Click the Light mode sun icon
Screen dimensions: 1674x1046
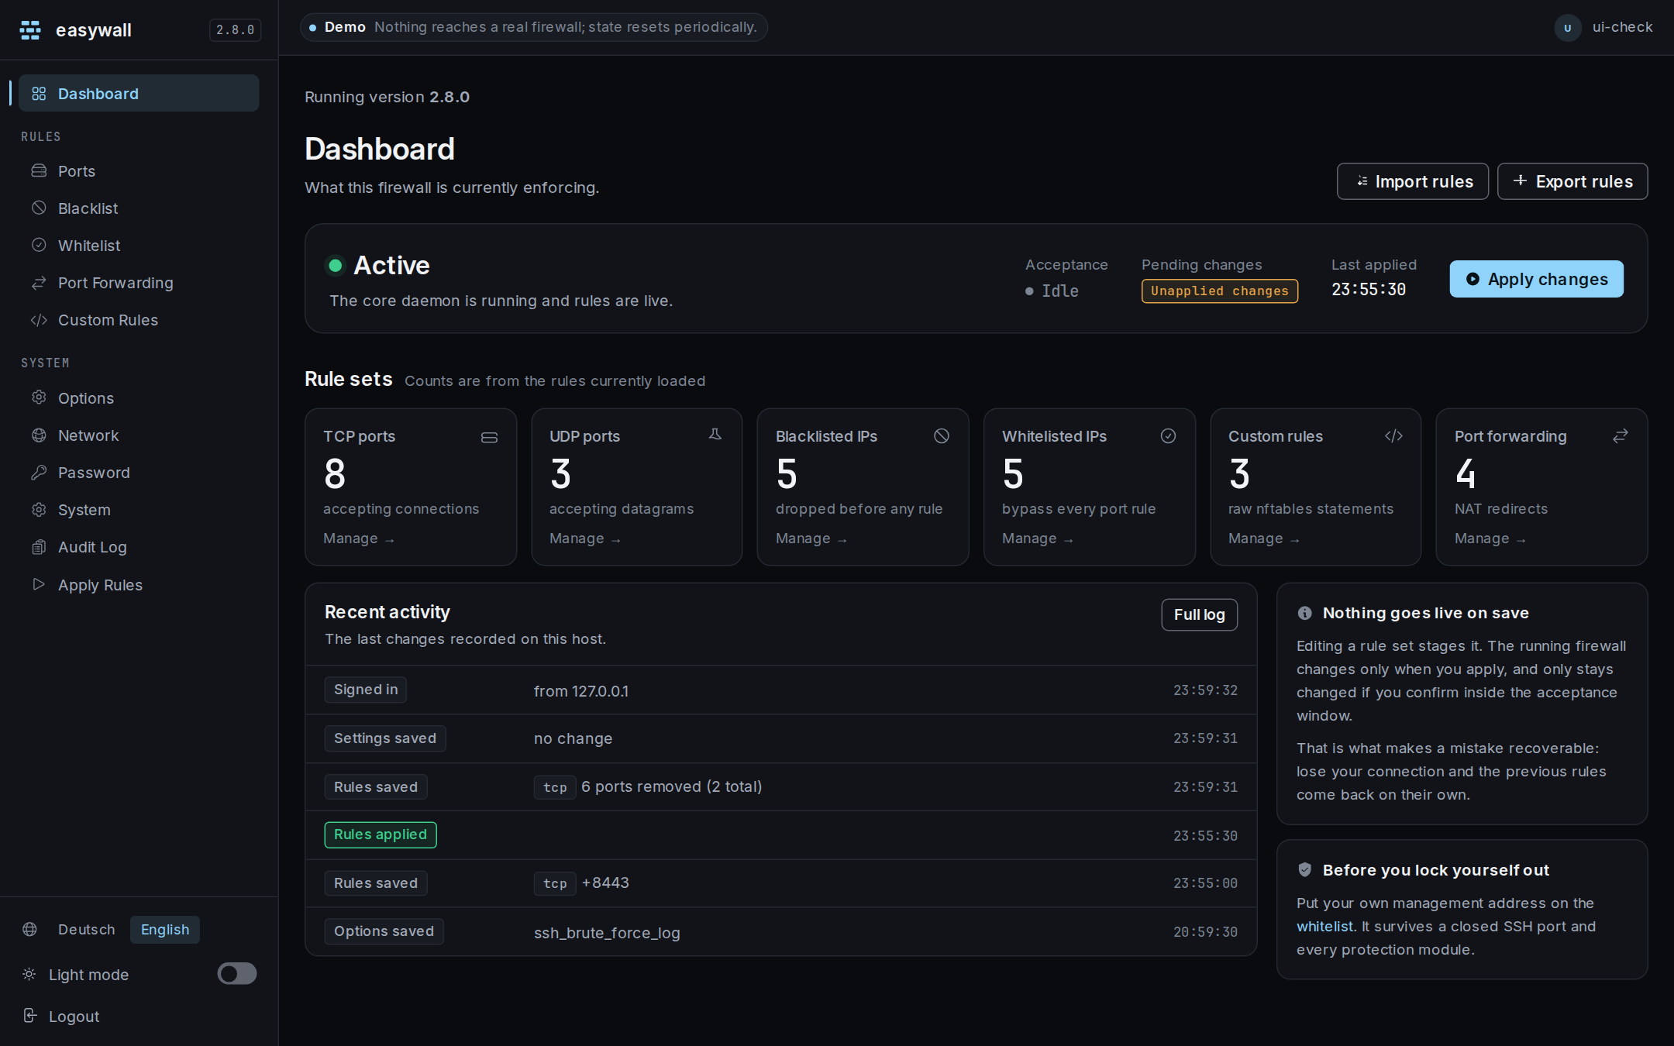29,974
